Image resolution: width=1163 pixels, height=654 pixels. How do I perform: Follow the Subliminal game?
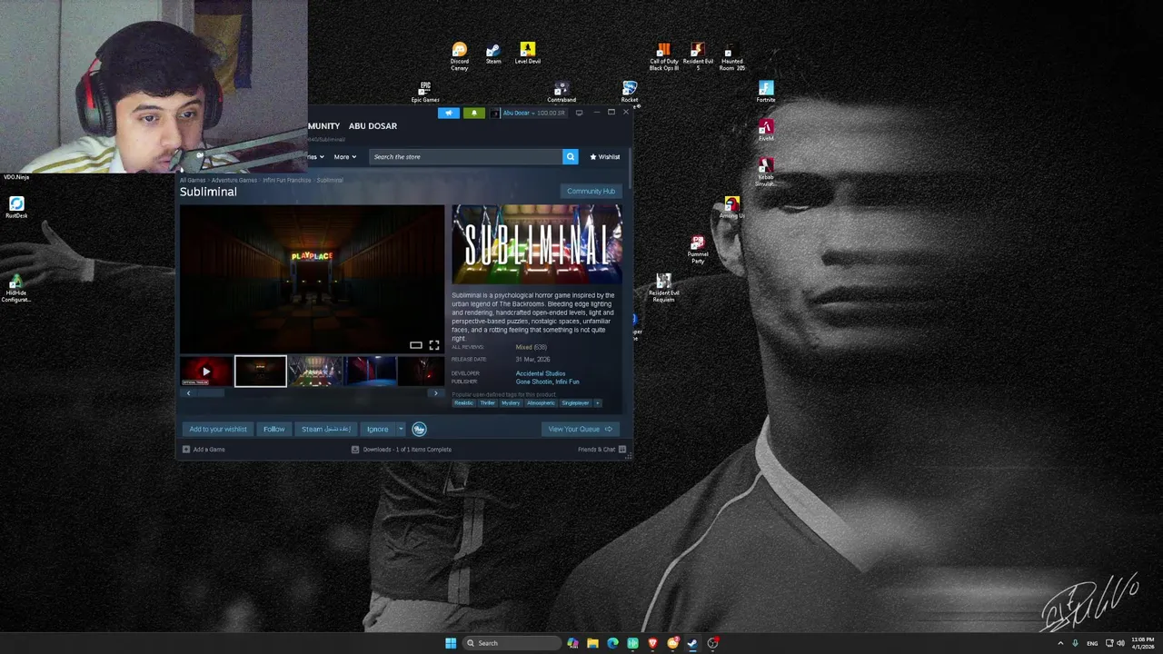[273, 429]
